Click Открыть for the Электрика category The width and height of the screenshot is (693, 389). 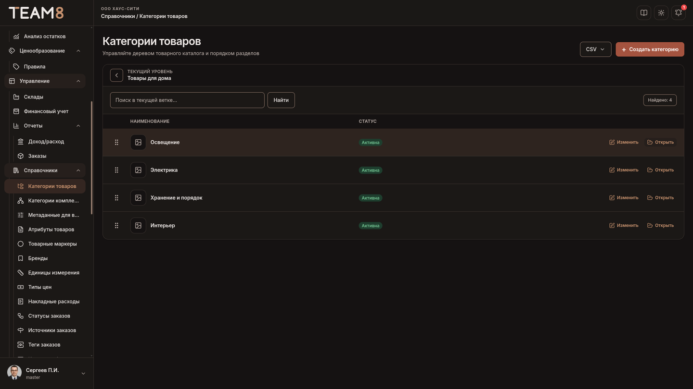pos(660,170)
